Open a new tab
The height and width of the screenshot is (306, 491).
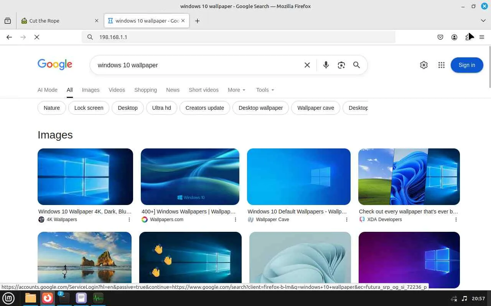(x=197, y=21)
